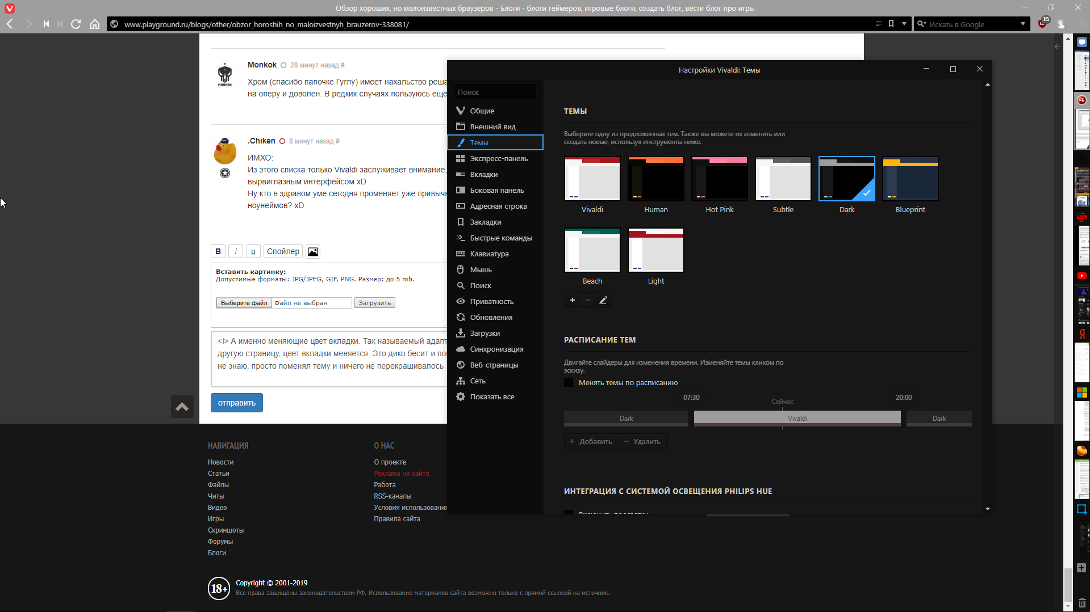Click Vivaldi segment on schedule timeline
Viewport: 1090px width, 612px height.
coord(797,418)
